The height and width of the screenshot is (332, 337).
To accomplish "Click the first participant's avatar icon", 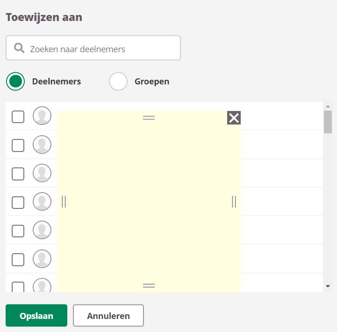I will point(42,116).
